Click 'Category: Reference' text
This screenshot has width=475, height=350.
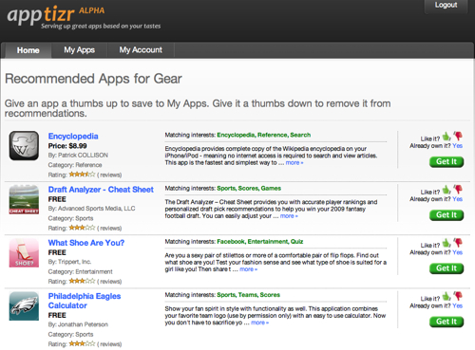pos(75,165)
